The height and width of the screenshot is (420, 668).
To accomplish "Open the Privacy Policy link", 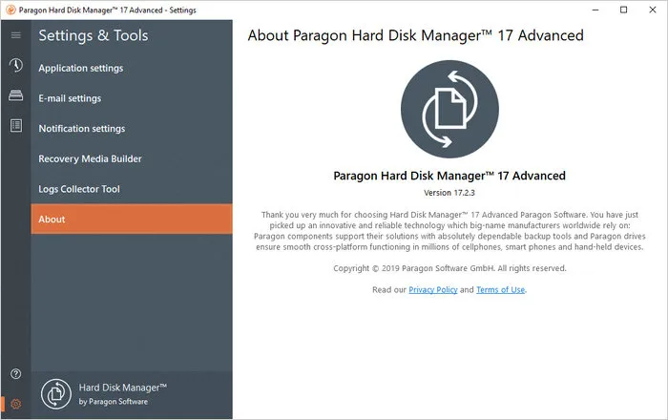I will [433, 289].
